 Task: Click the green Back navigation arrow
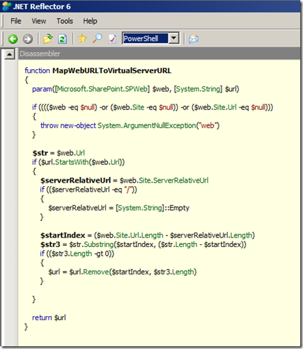(x=13, y=39)
